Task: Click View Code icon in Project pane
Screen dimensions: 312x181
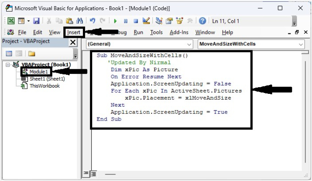Action: pyautogui.click(x=9, y=53)
